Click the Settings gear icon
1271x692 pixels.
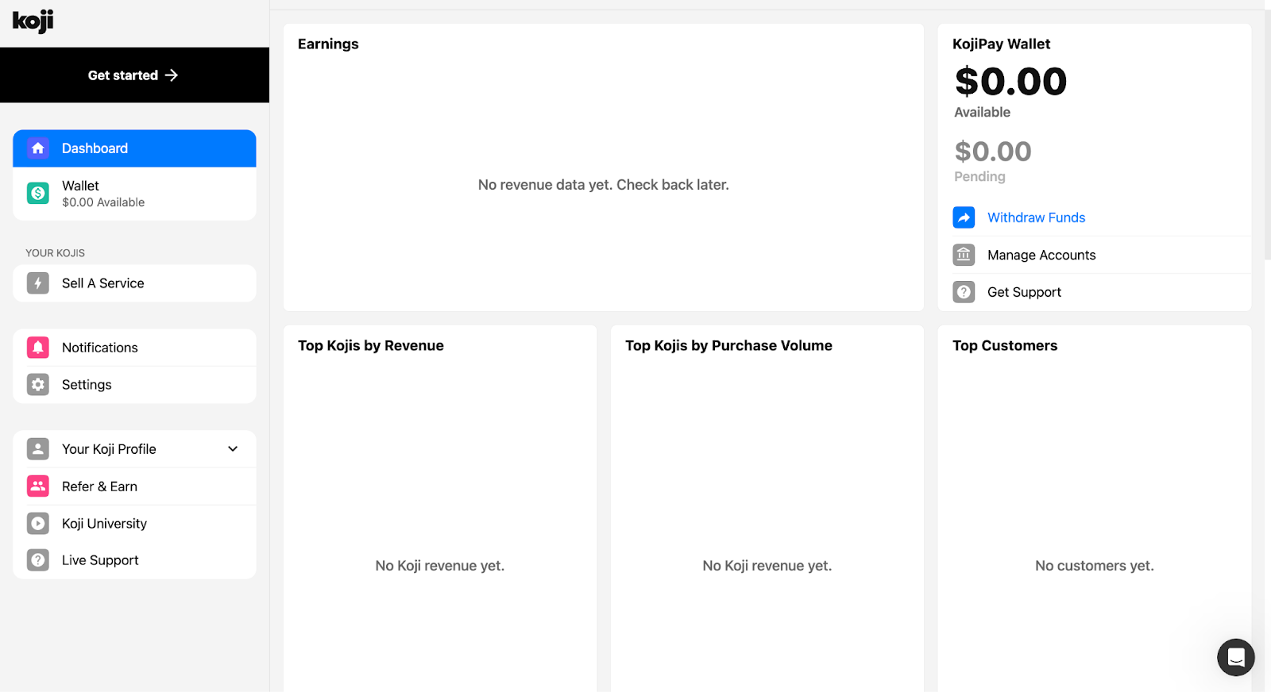pos(38,385)
